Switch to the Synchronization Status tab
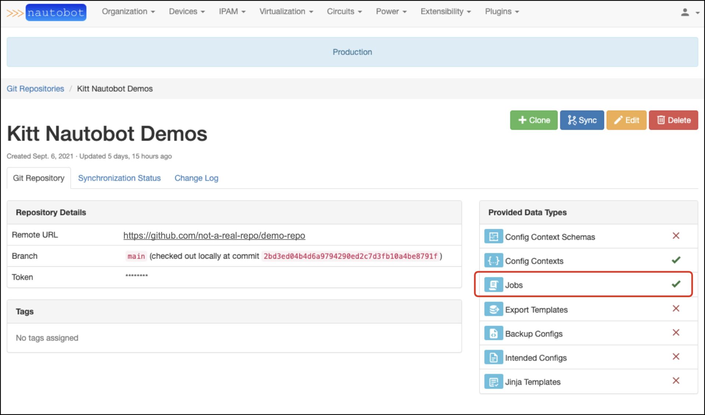Viewport: 705px width, 415px height. pos(119,178)
